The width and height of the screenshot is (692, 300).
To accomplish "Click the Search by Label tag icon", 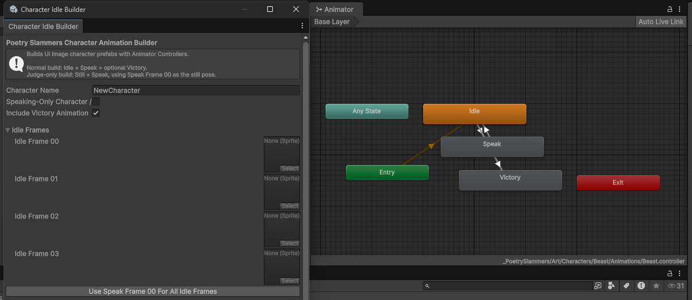I will coord(626,286).
